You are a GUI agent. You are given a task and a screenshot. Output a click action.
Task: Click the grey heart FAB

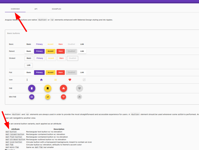(x=79, y=88)
